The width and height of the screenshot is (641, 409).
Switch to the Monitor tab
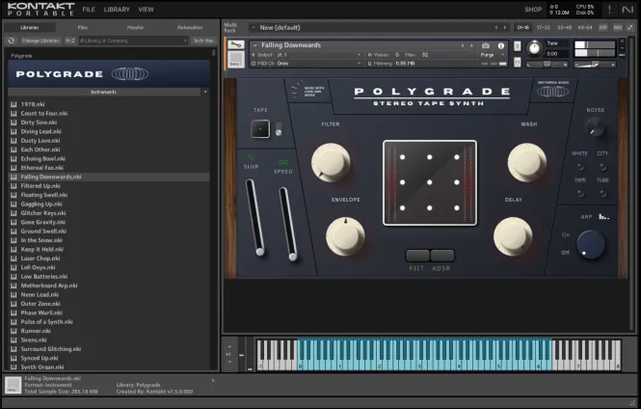tap(135, 27)
